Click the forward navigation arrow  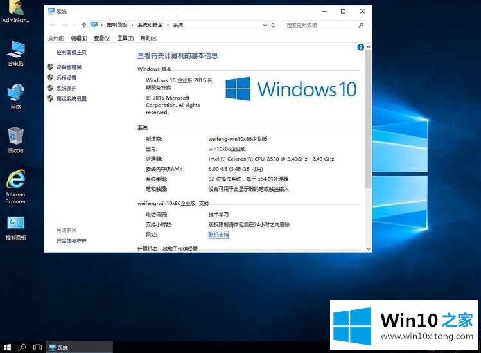click(x=64, y=25)
